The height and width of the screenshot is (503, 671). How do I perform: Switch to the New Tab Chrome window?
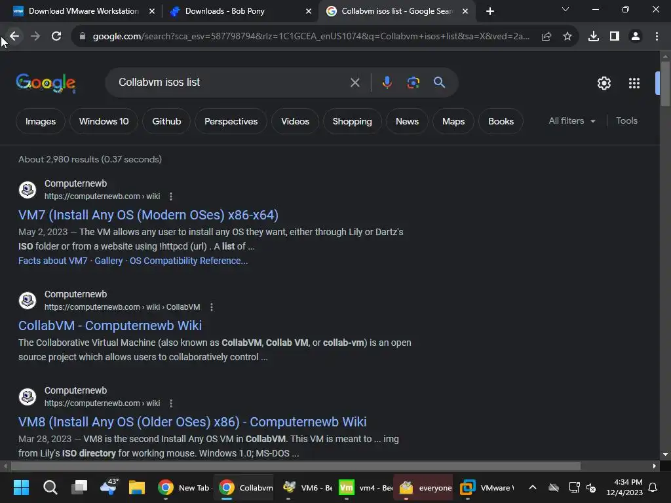183,487
